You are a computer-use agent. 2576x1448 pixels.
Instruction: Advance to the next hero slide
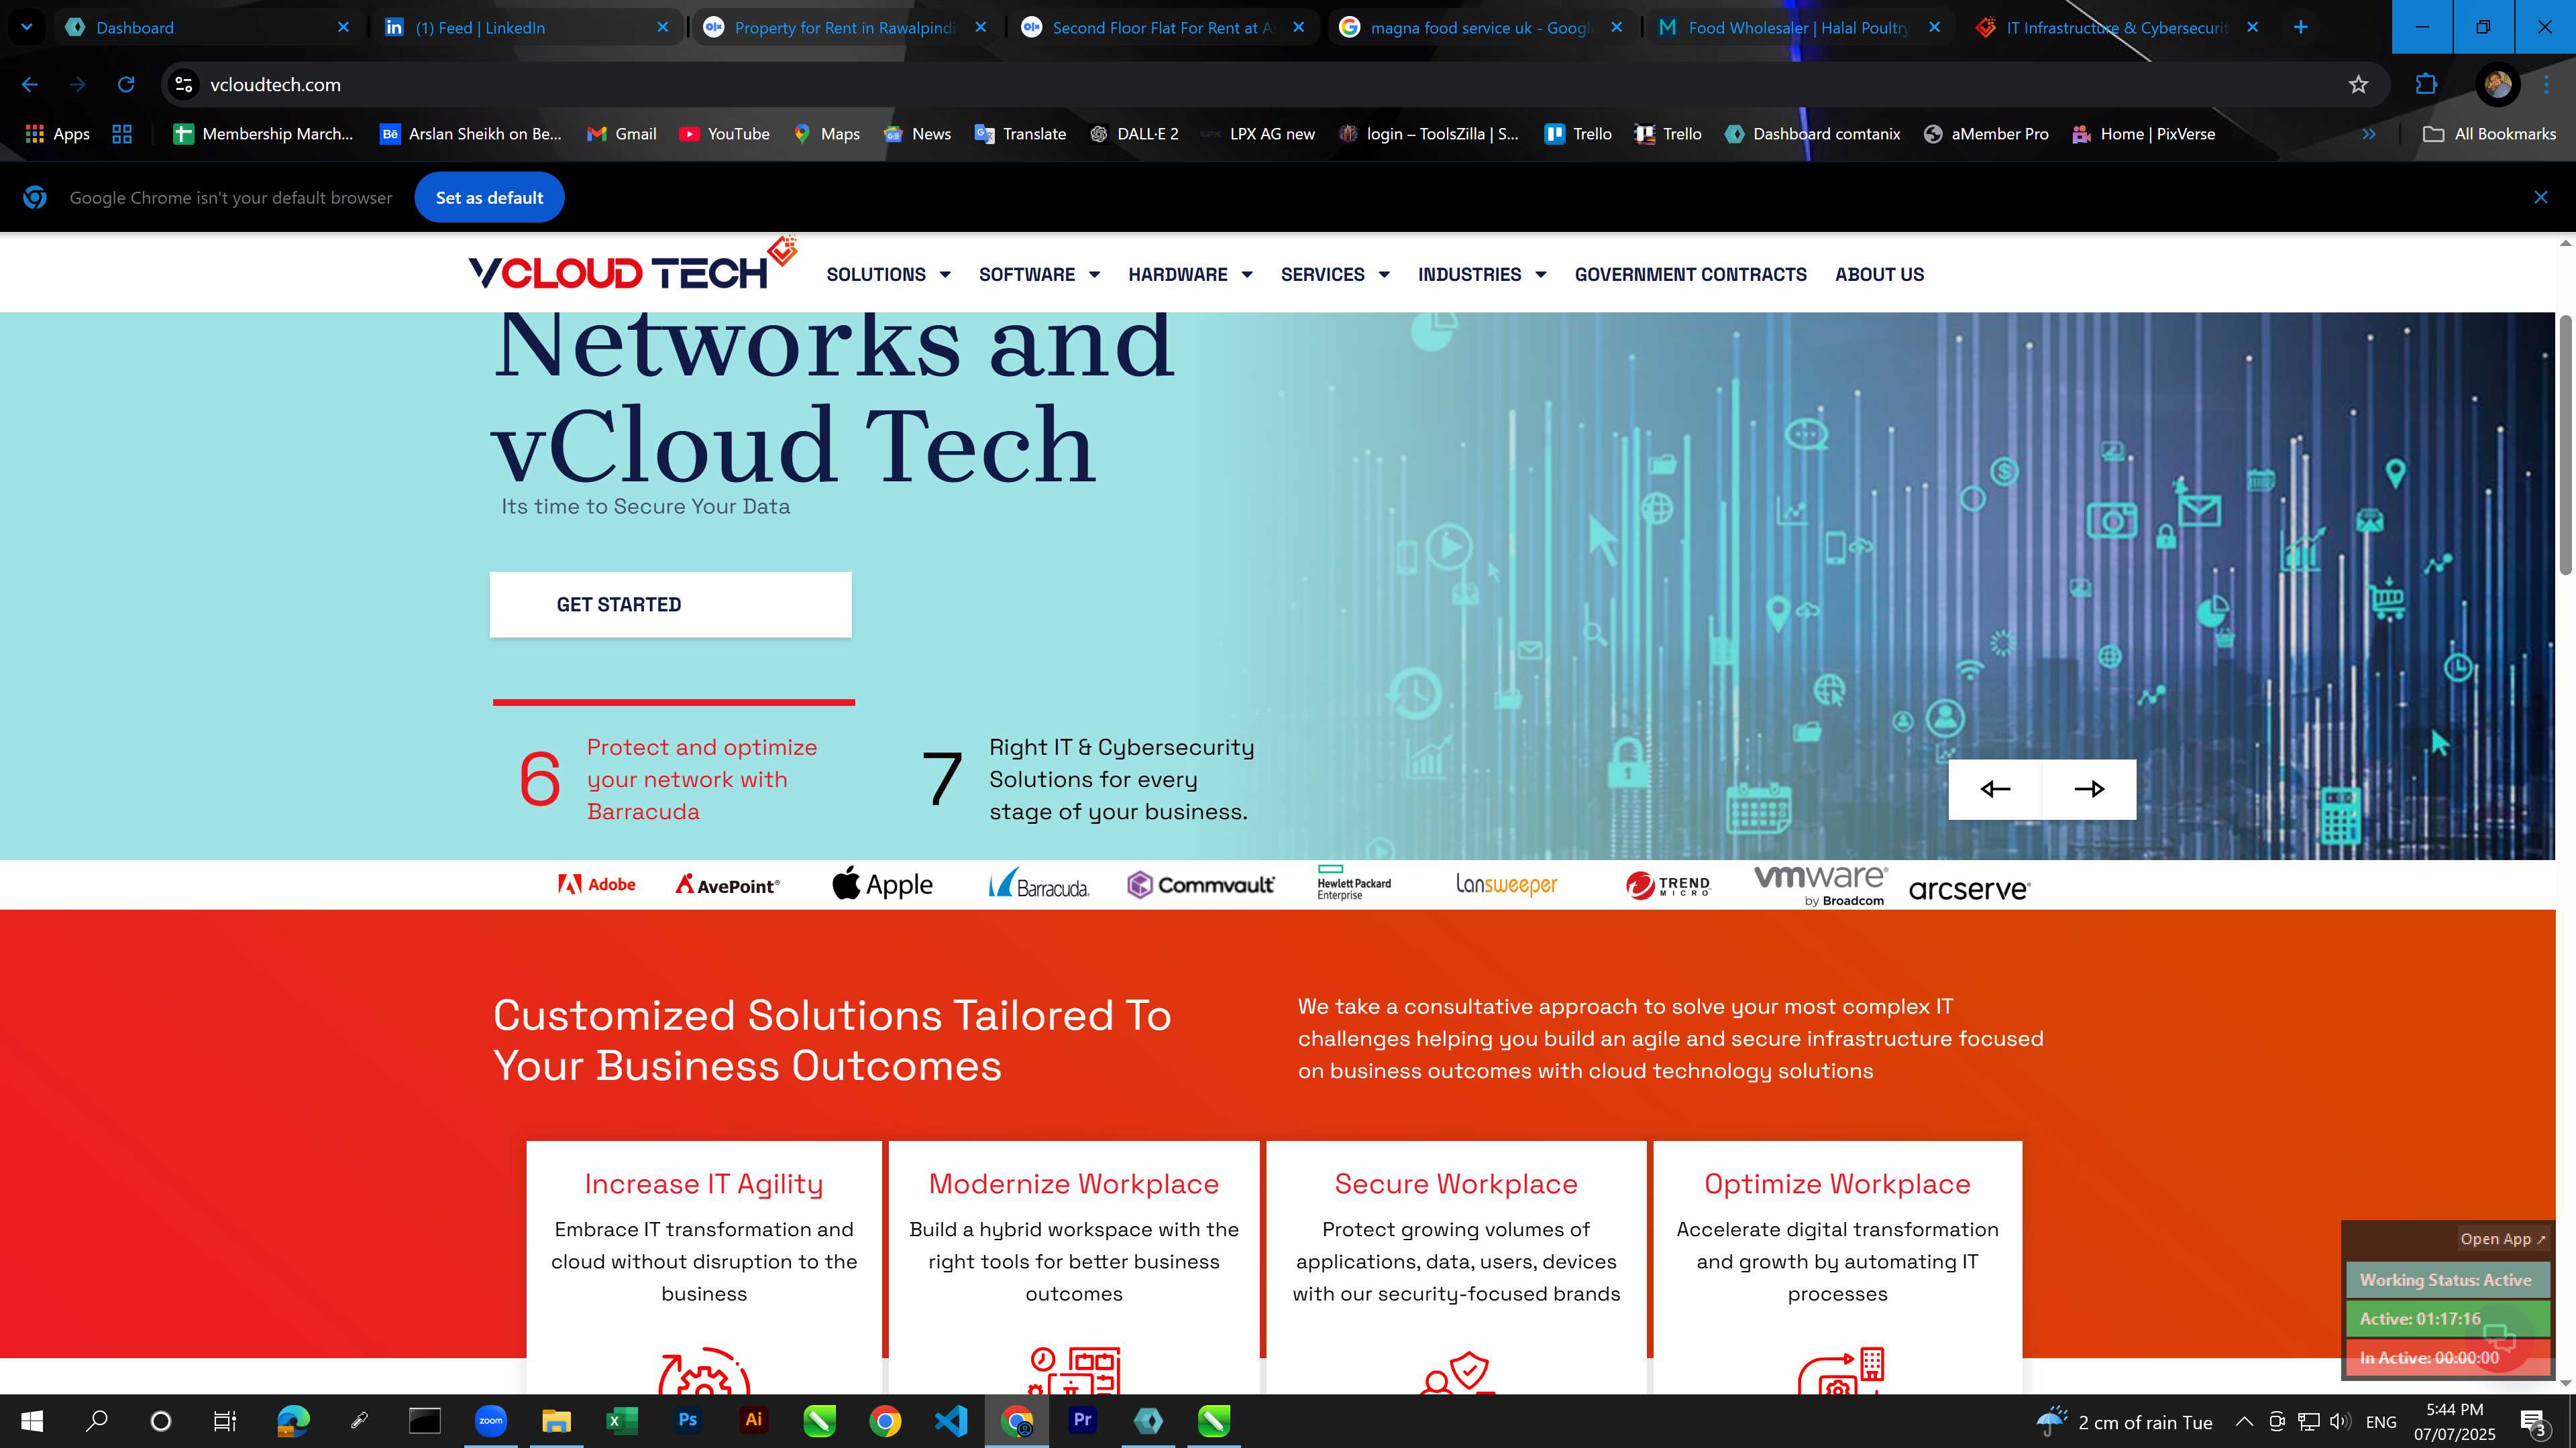pyautogui.click(x=2089, y=790)
